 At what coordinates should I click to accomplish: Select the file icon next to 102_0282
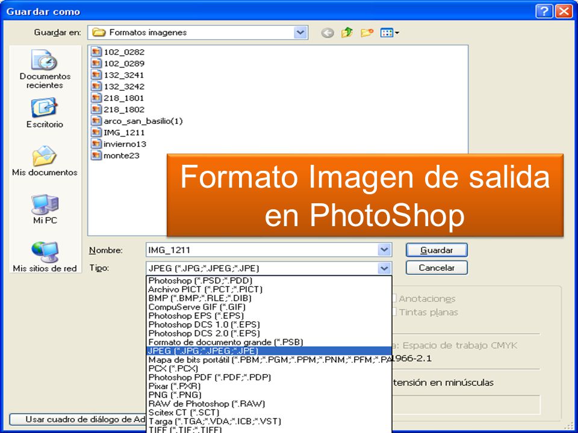click(96, 52)
